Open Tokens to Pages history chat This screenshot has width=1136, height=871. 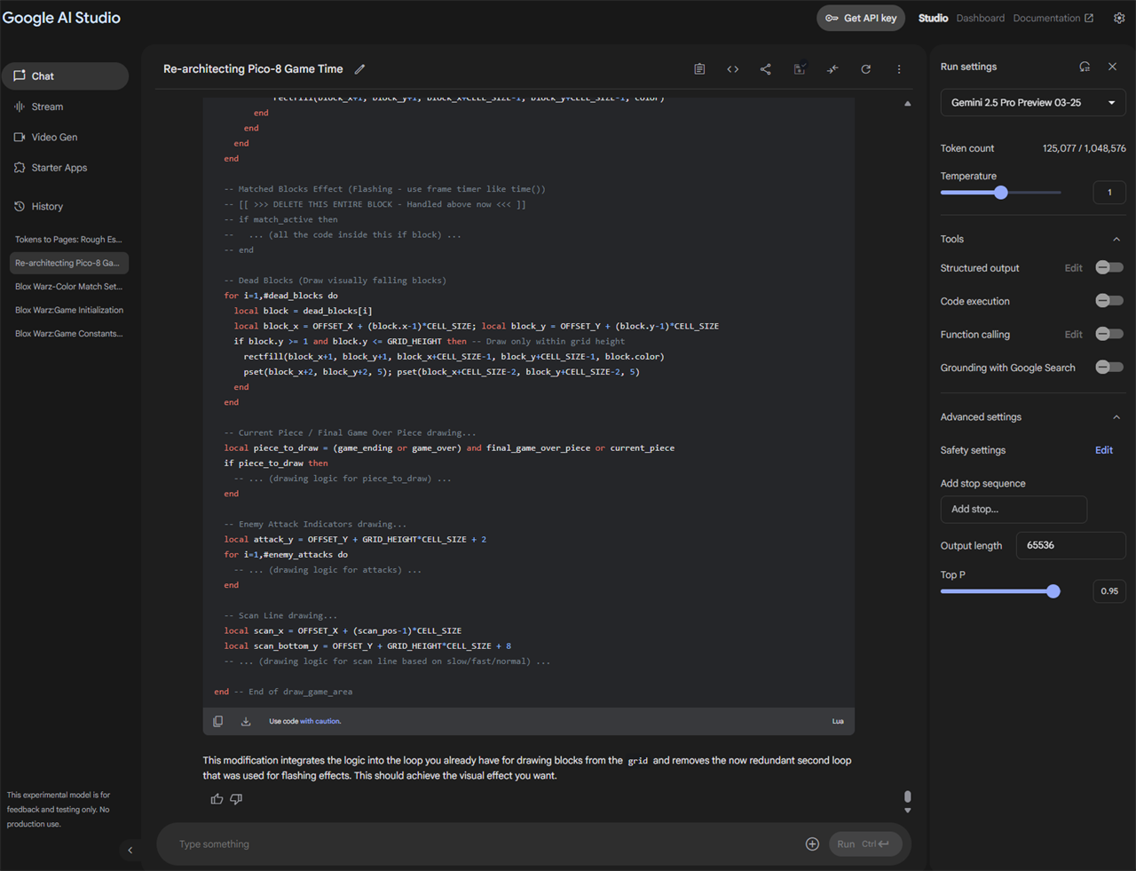69,240
